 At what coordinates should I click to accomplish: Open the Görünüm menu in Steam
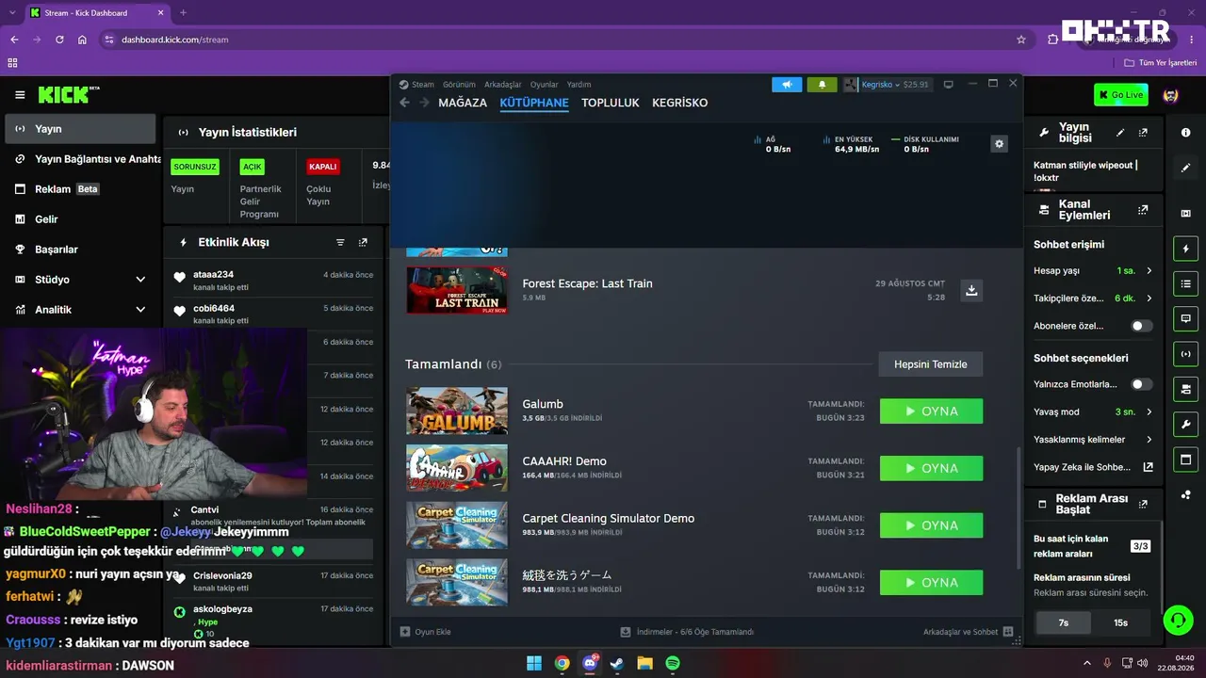click(459, 85)
